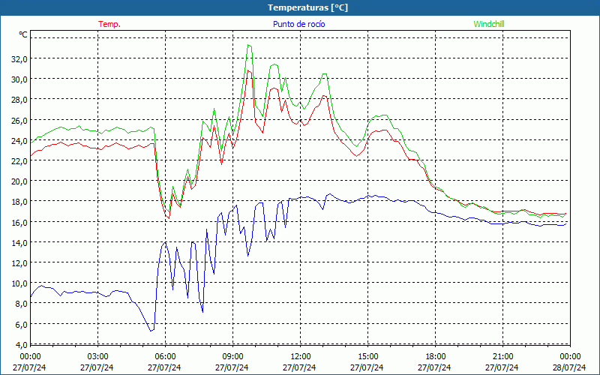Select the blue 'Punto de rocío' legend label
This screenshot has height=375, width=600.
298,24
